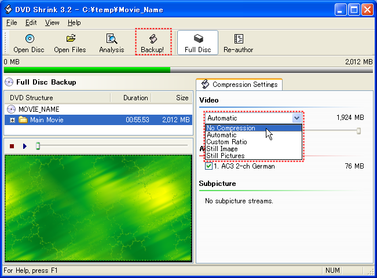Select No Compression from the list
This screenshot has width=377, height=278.
pyautogui.click(x=230, y=128)
